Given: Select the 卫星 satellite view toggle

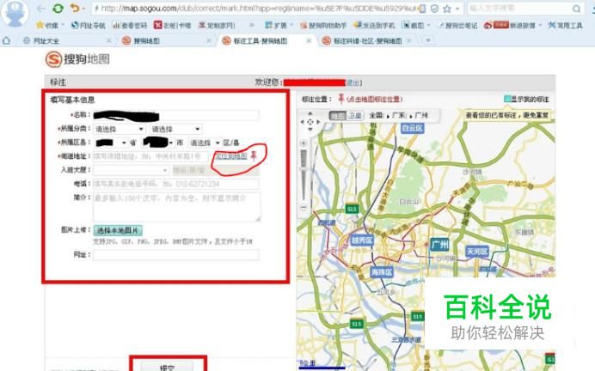Looking at the screenshot, I should point(355,116).
